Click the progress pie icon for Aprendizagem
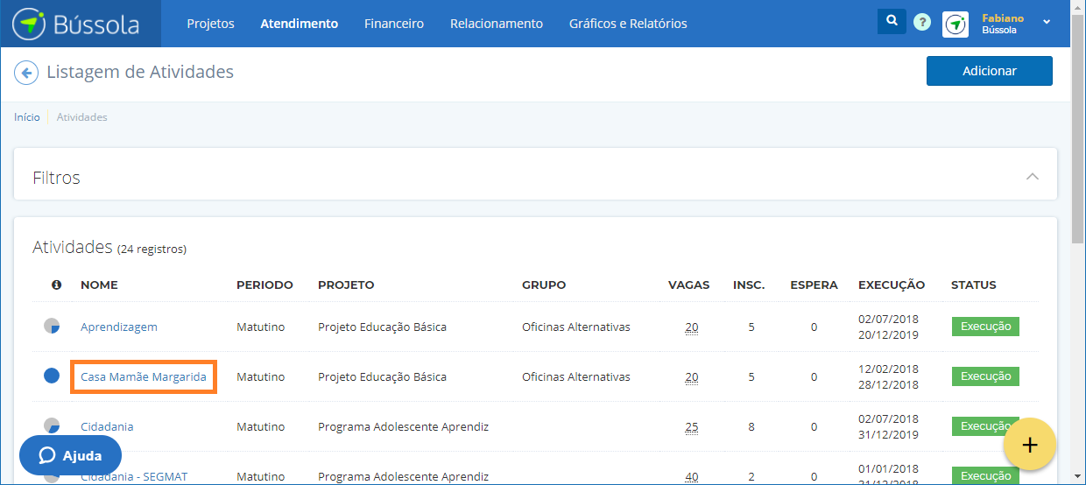1086x485 pixels. [52, 327]
